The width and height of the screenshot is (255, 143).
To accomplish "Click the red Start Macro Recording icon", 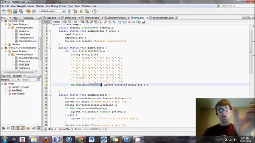I will coord(129,22).
